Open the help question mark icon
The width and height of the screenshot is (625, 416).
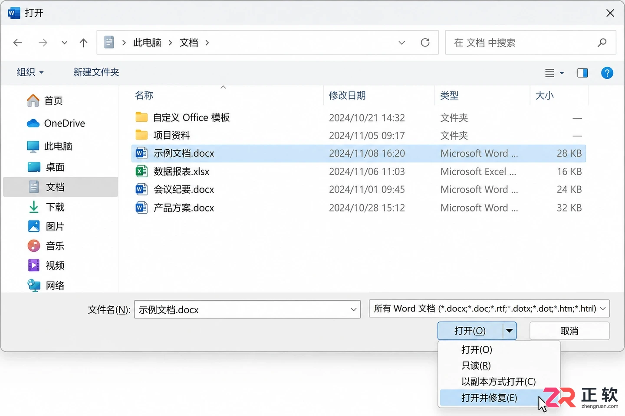607,73
